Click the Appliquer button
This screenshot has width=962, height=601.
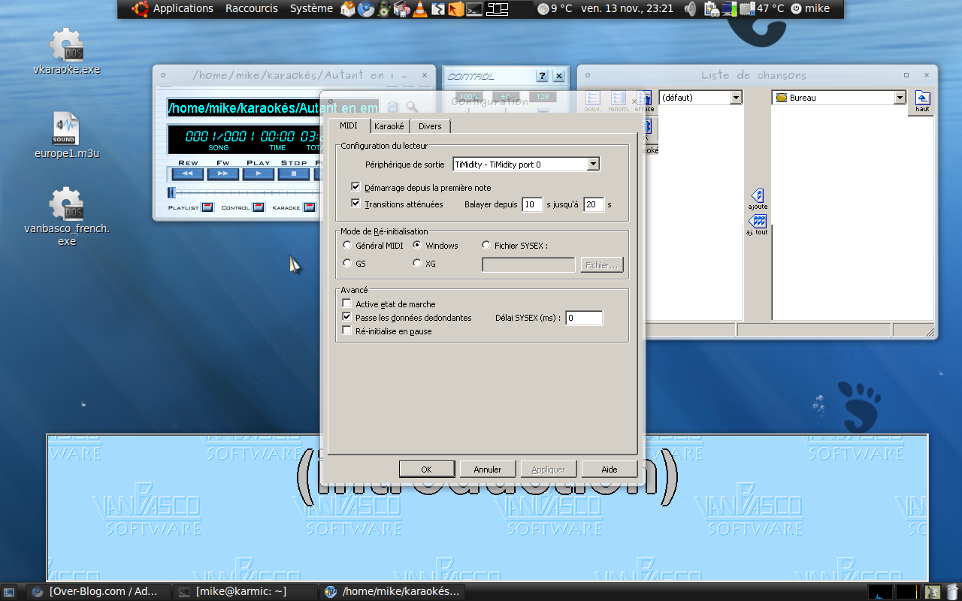549,469
